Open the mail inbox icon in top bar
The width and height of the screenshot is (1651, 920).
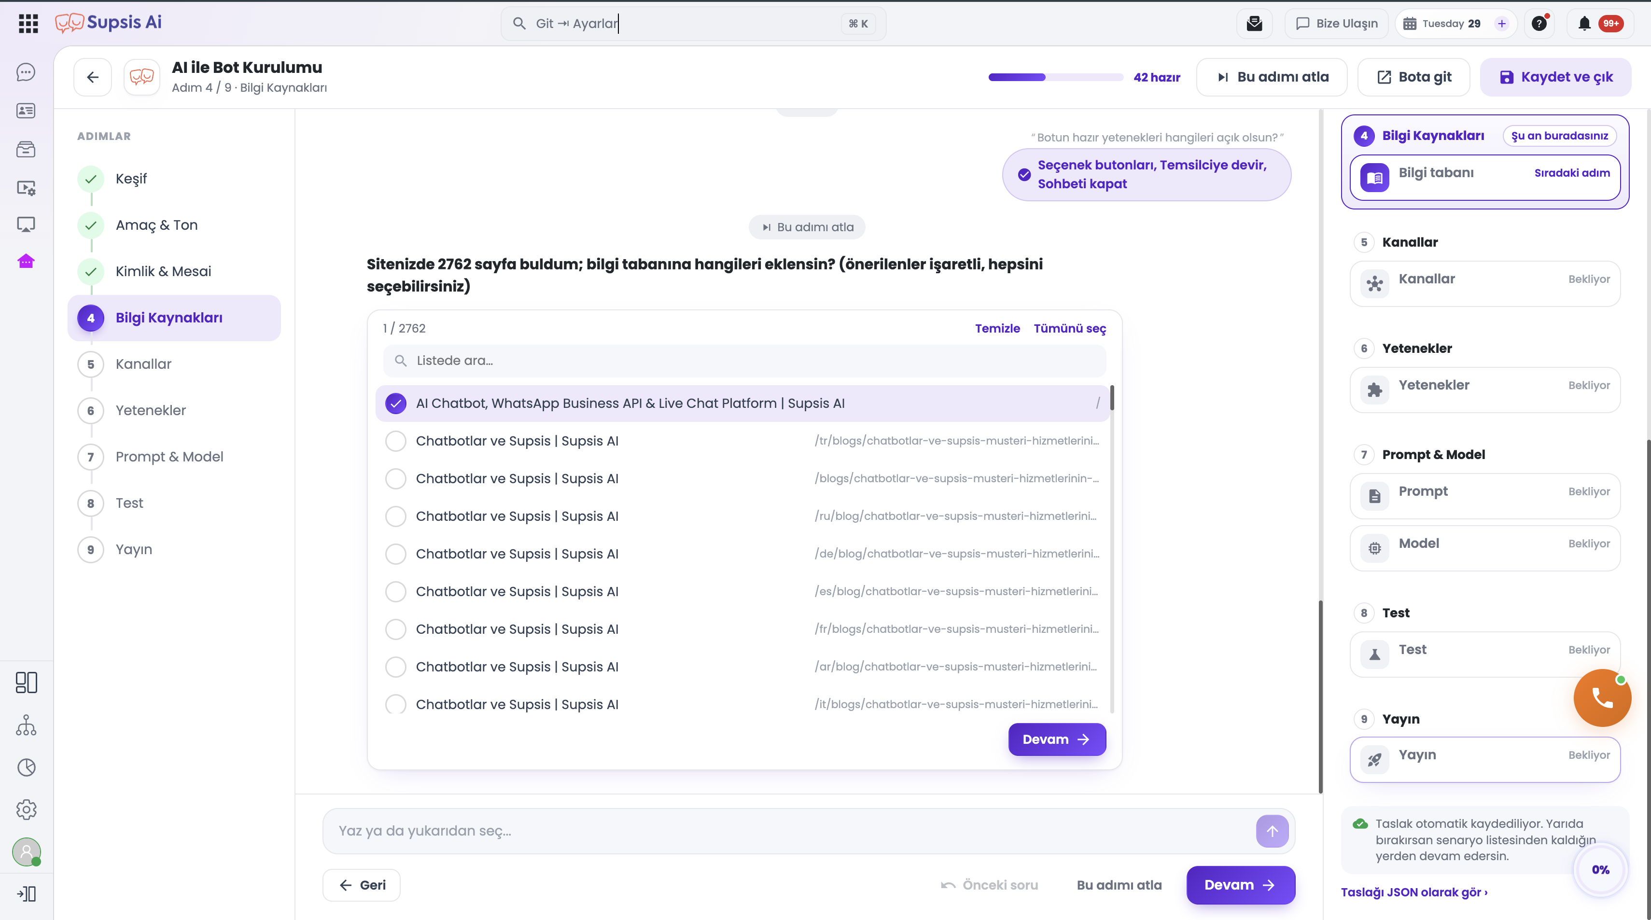1254,24
